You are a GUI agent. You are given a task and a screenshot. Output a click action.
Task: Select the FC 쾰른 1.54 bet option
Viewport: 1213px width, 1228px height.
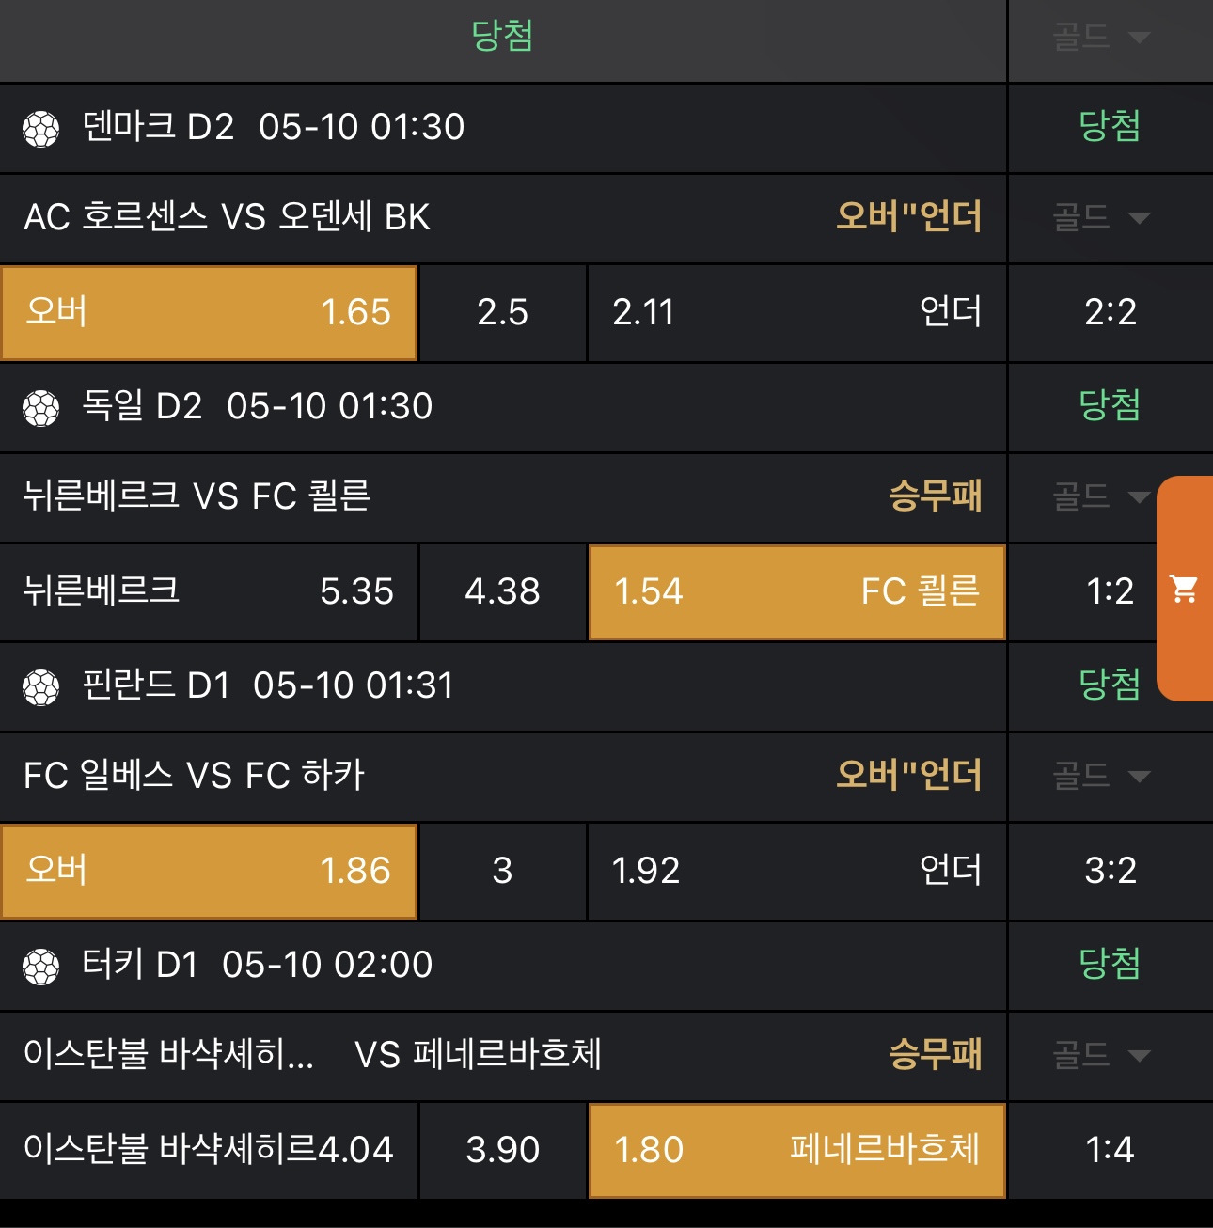pyautogui.click(x=796, y=592)
